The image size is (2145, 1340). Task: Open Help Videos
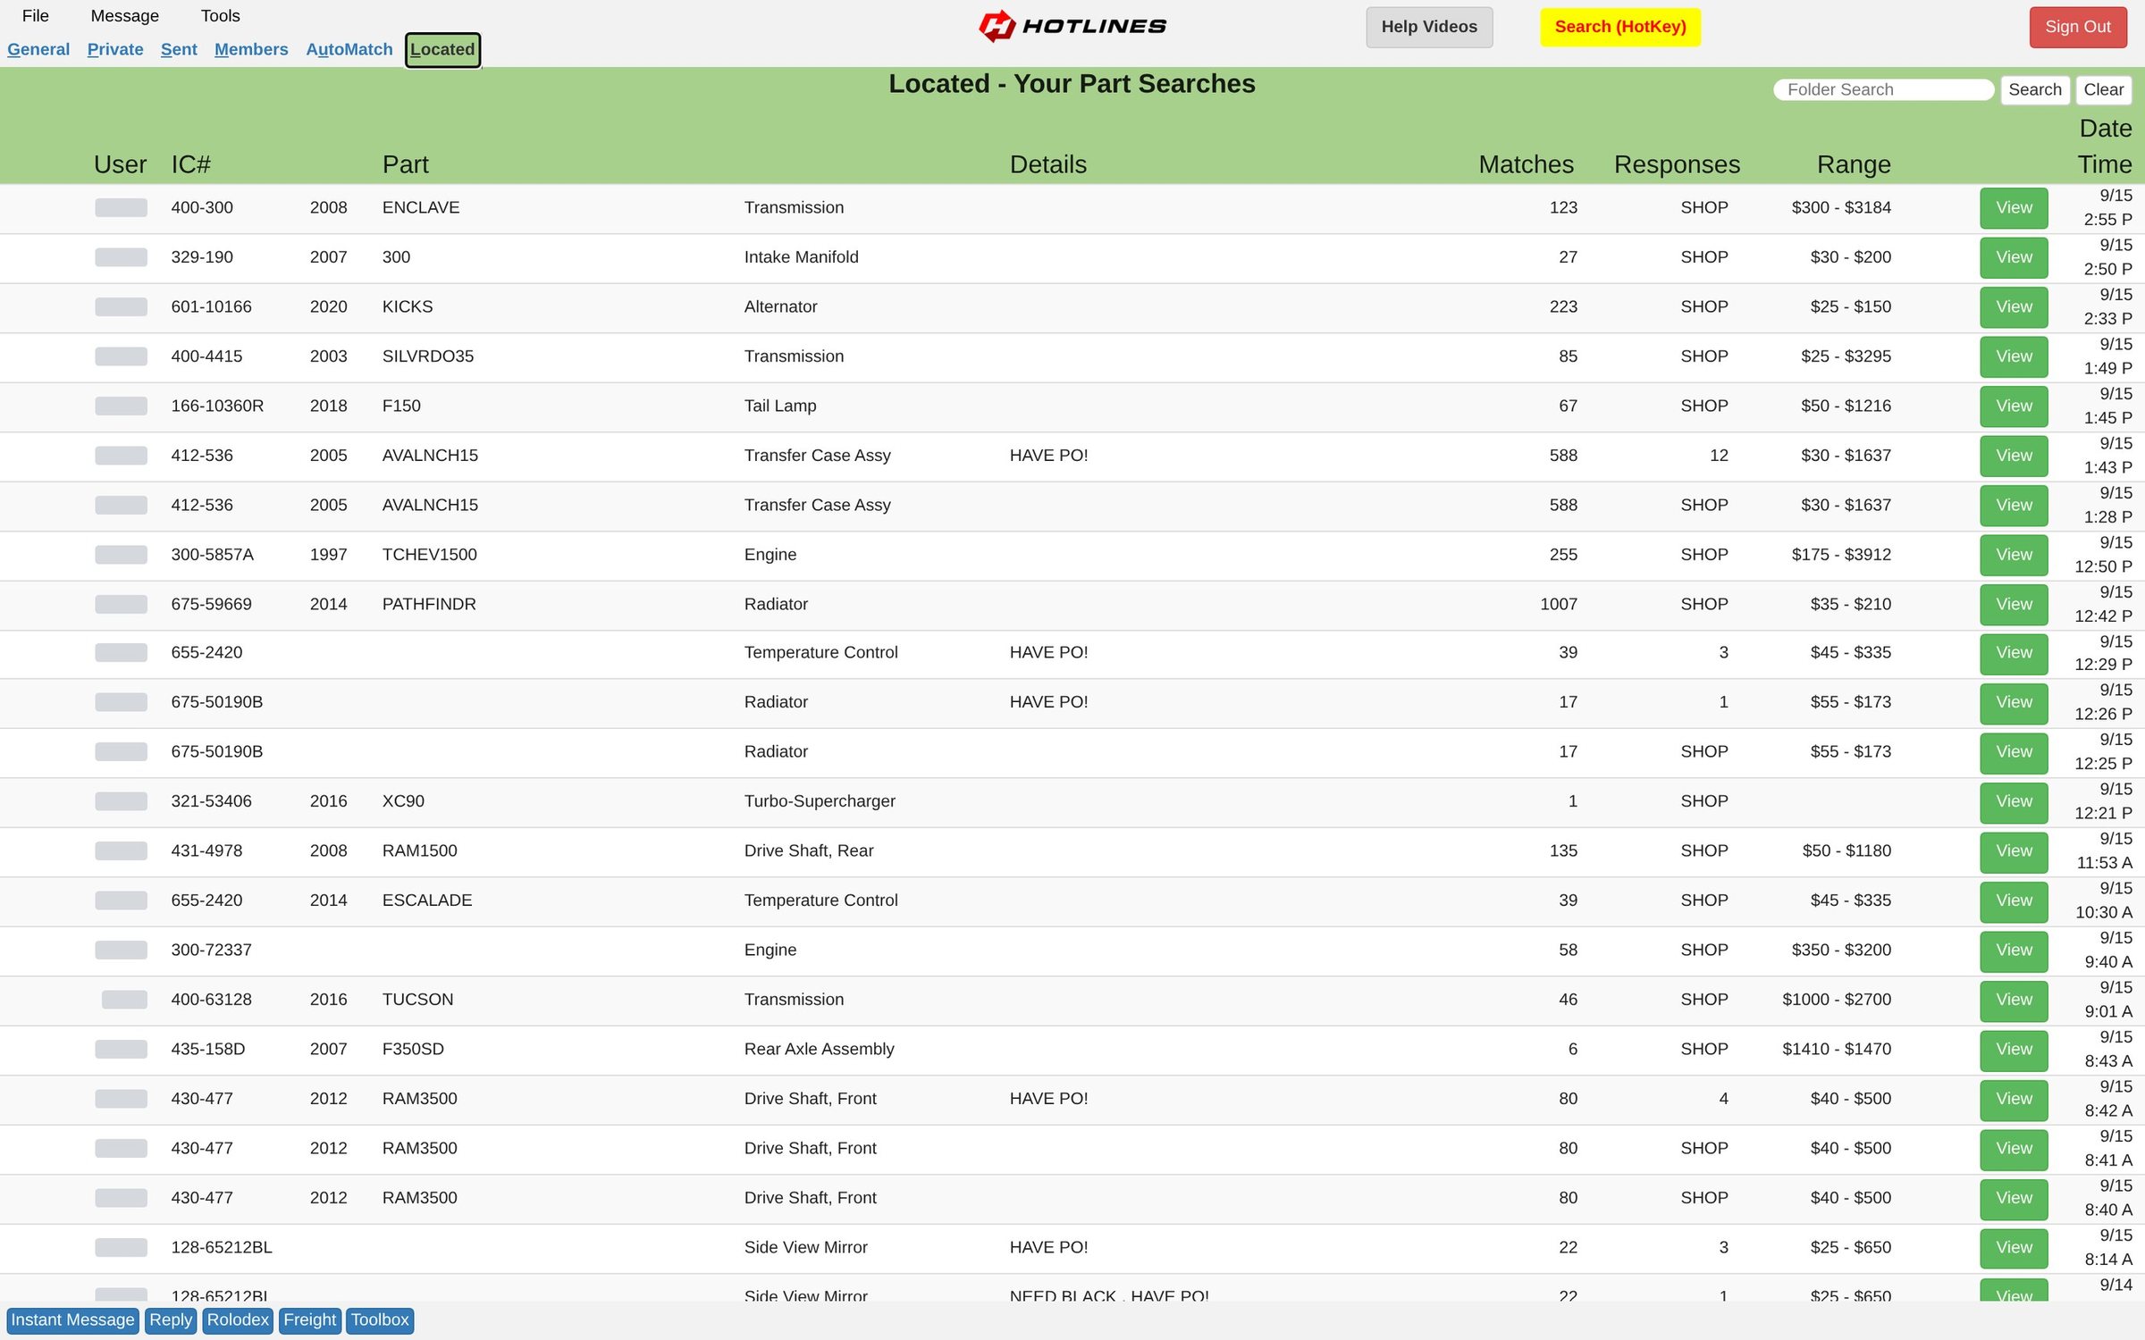tap(1429, 27)
